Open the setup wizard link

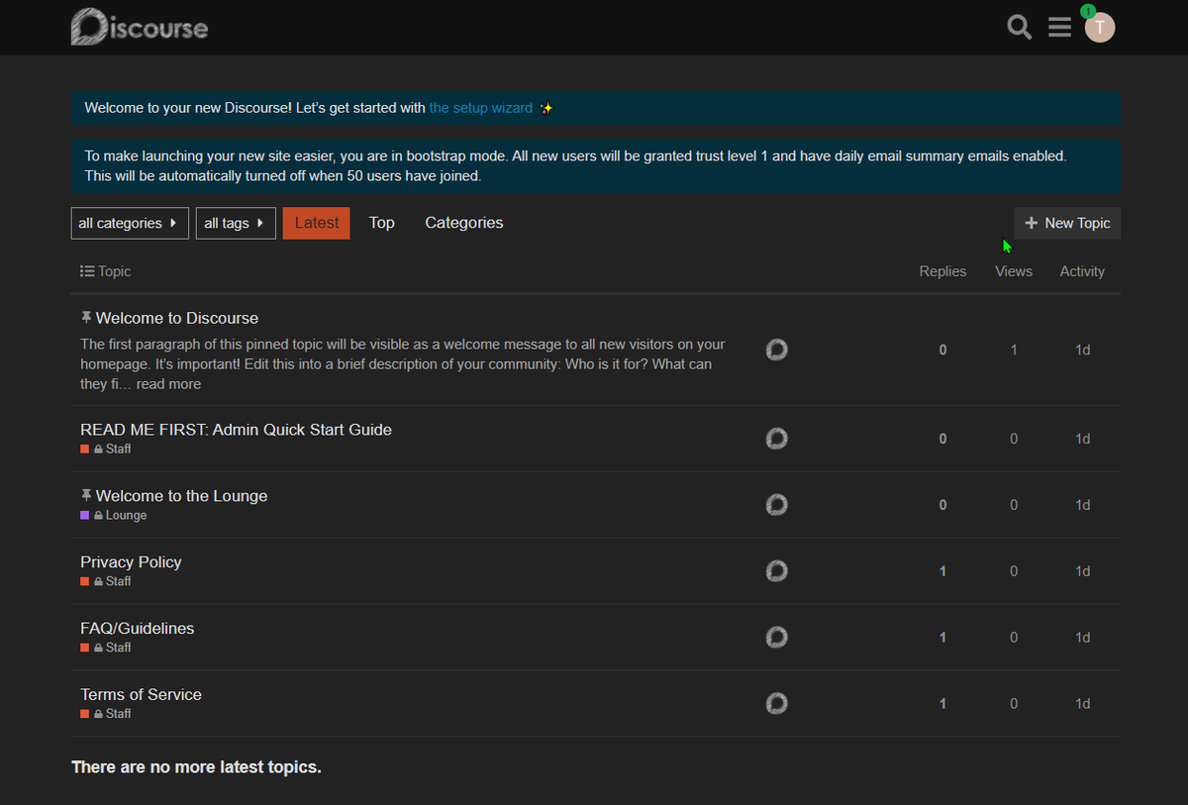[481, 108]
